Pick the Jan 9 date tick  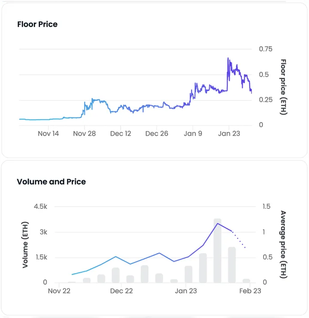coord(193,134)
